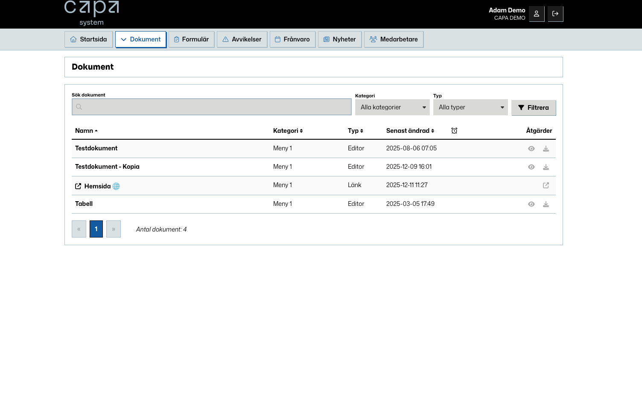Image resolution: width=642 pixels, height=393 pixels.
Task: Download the Tabell document
Action: point(546,204)
